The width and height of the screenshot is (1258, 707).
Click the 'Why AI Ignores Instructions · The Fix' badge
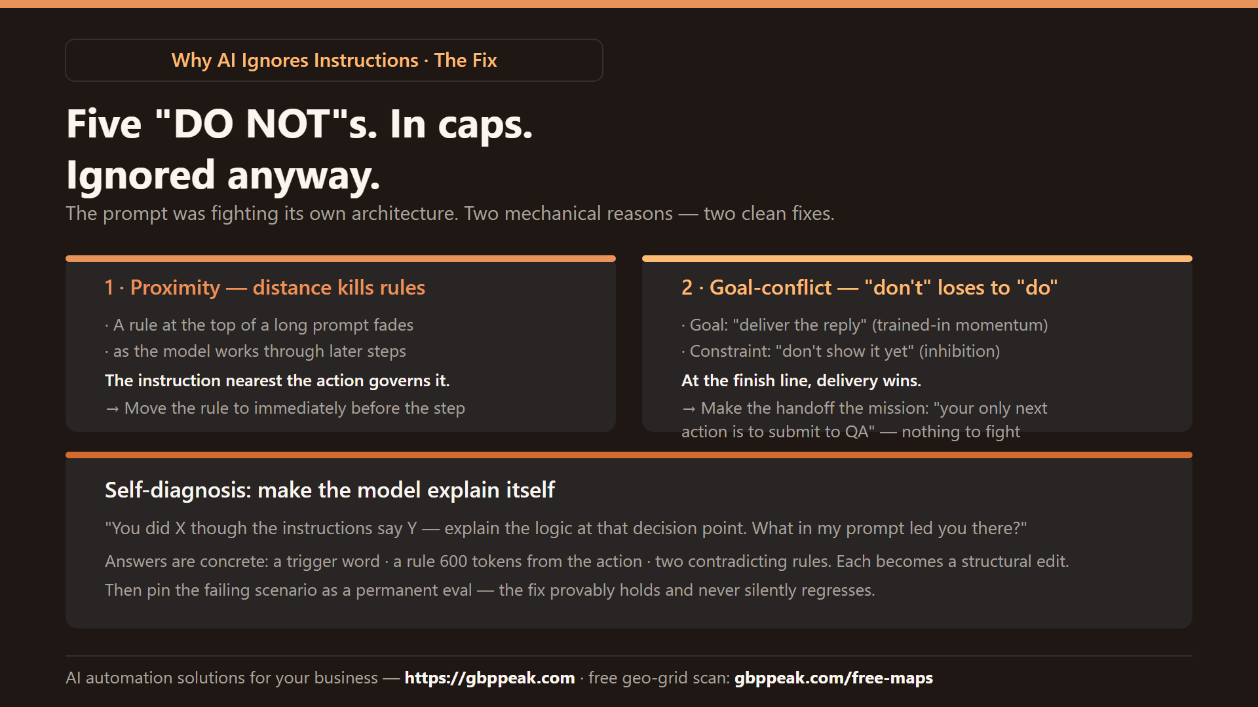(x=334, y=60)
